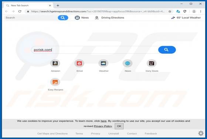The height and width of the screenshot is (139, 207).
Task: Click the address bar URL
Action: (98, 11)
